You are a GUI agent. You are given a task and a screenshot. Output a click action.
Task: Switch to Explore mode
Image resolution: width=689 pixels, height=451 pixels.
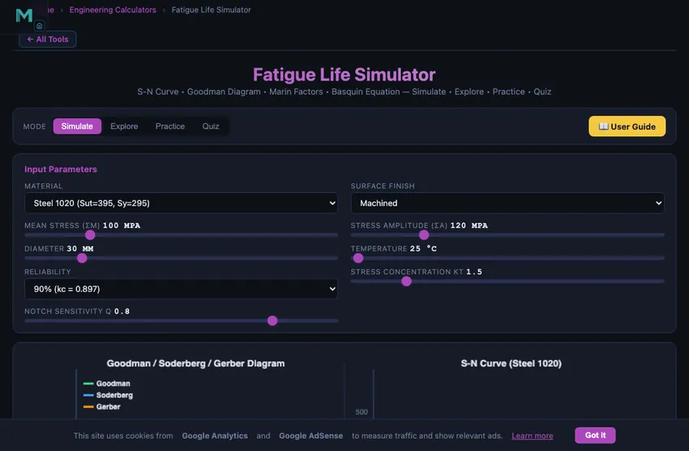click(124, 127)
